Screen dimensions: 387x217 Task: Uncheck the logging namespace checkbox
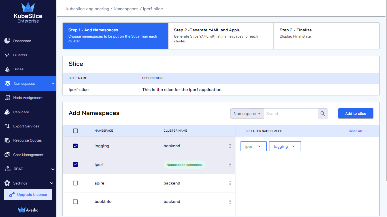coord(75,146)
